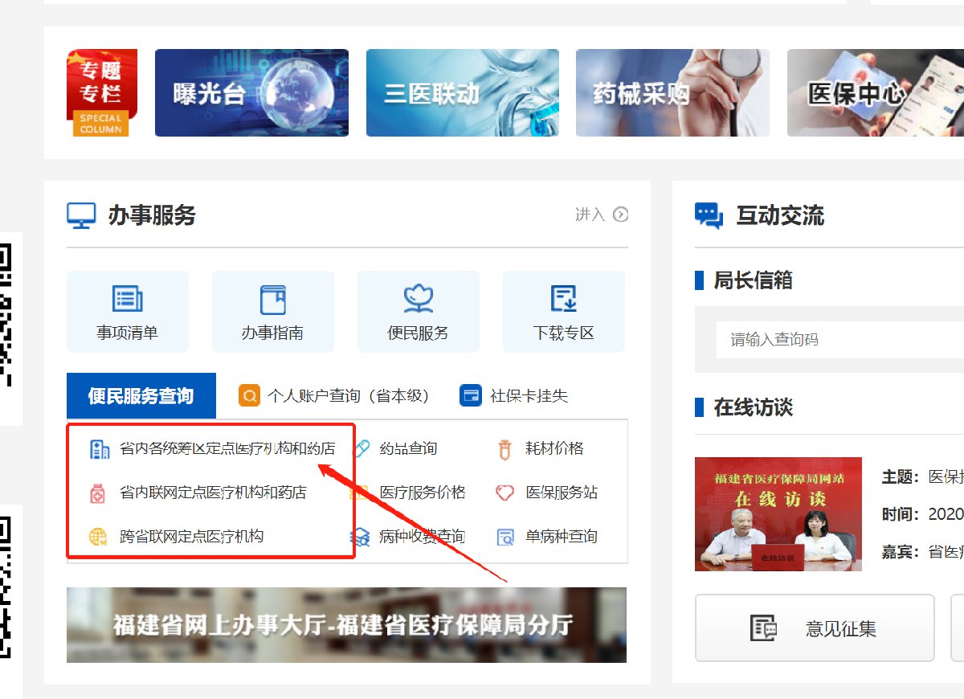The width and height of the screenshot is (964, 699).
Task: Click the lotus icon above 便民服务
Action: click(419, 299)
